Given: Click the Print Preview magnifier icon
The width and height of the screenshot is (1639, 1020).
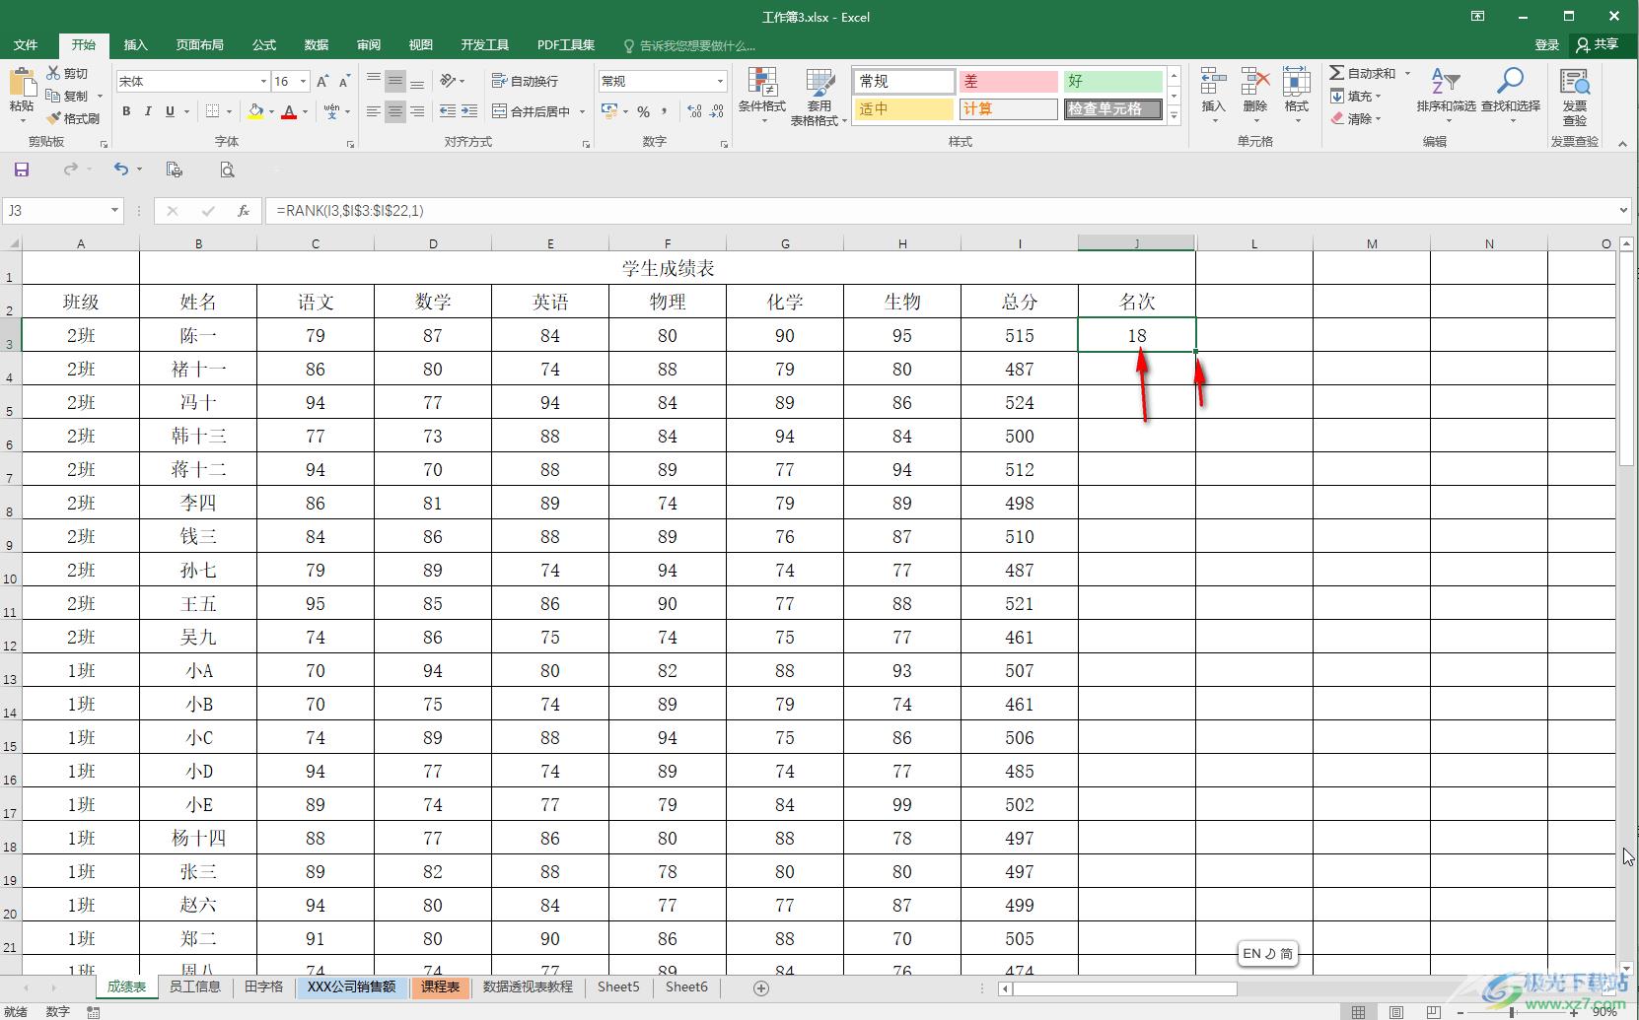Looking at the screenshot, I should 227,170.
